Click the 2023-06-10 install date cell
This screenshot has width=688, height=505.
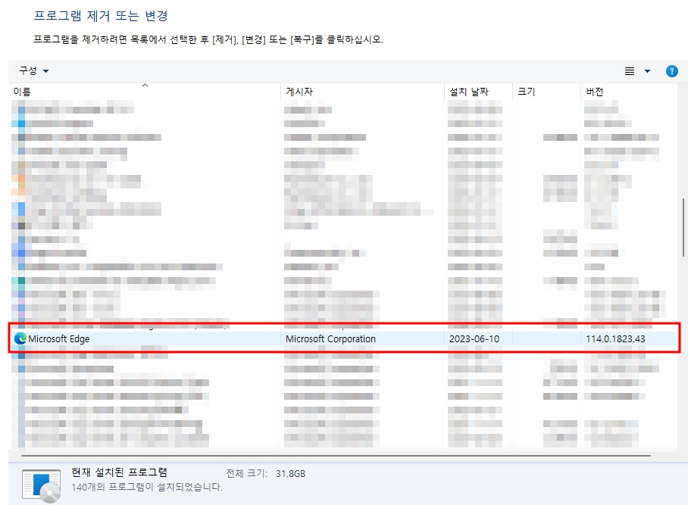point(474,339)
